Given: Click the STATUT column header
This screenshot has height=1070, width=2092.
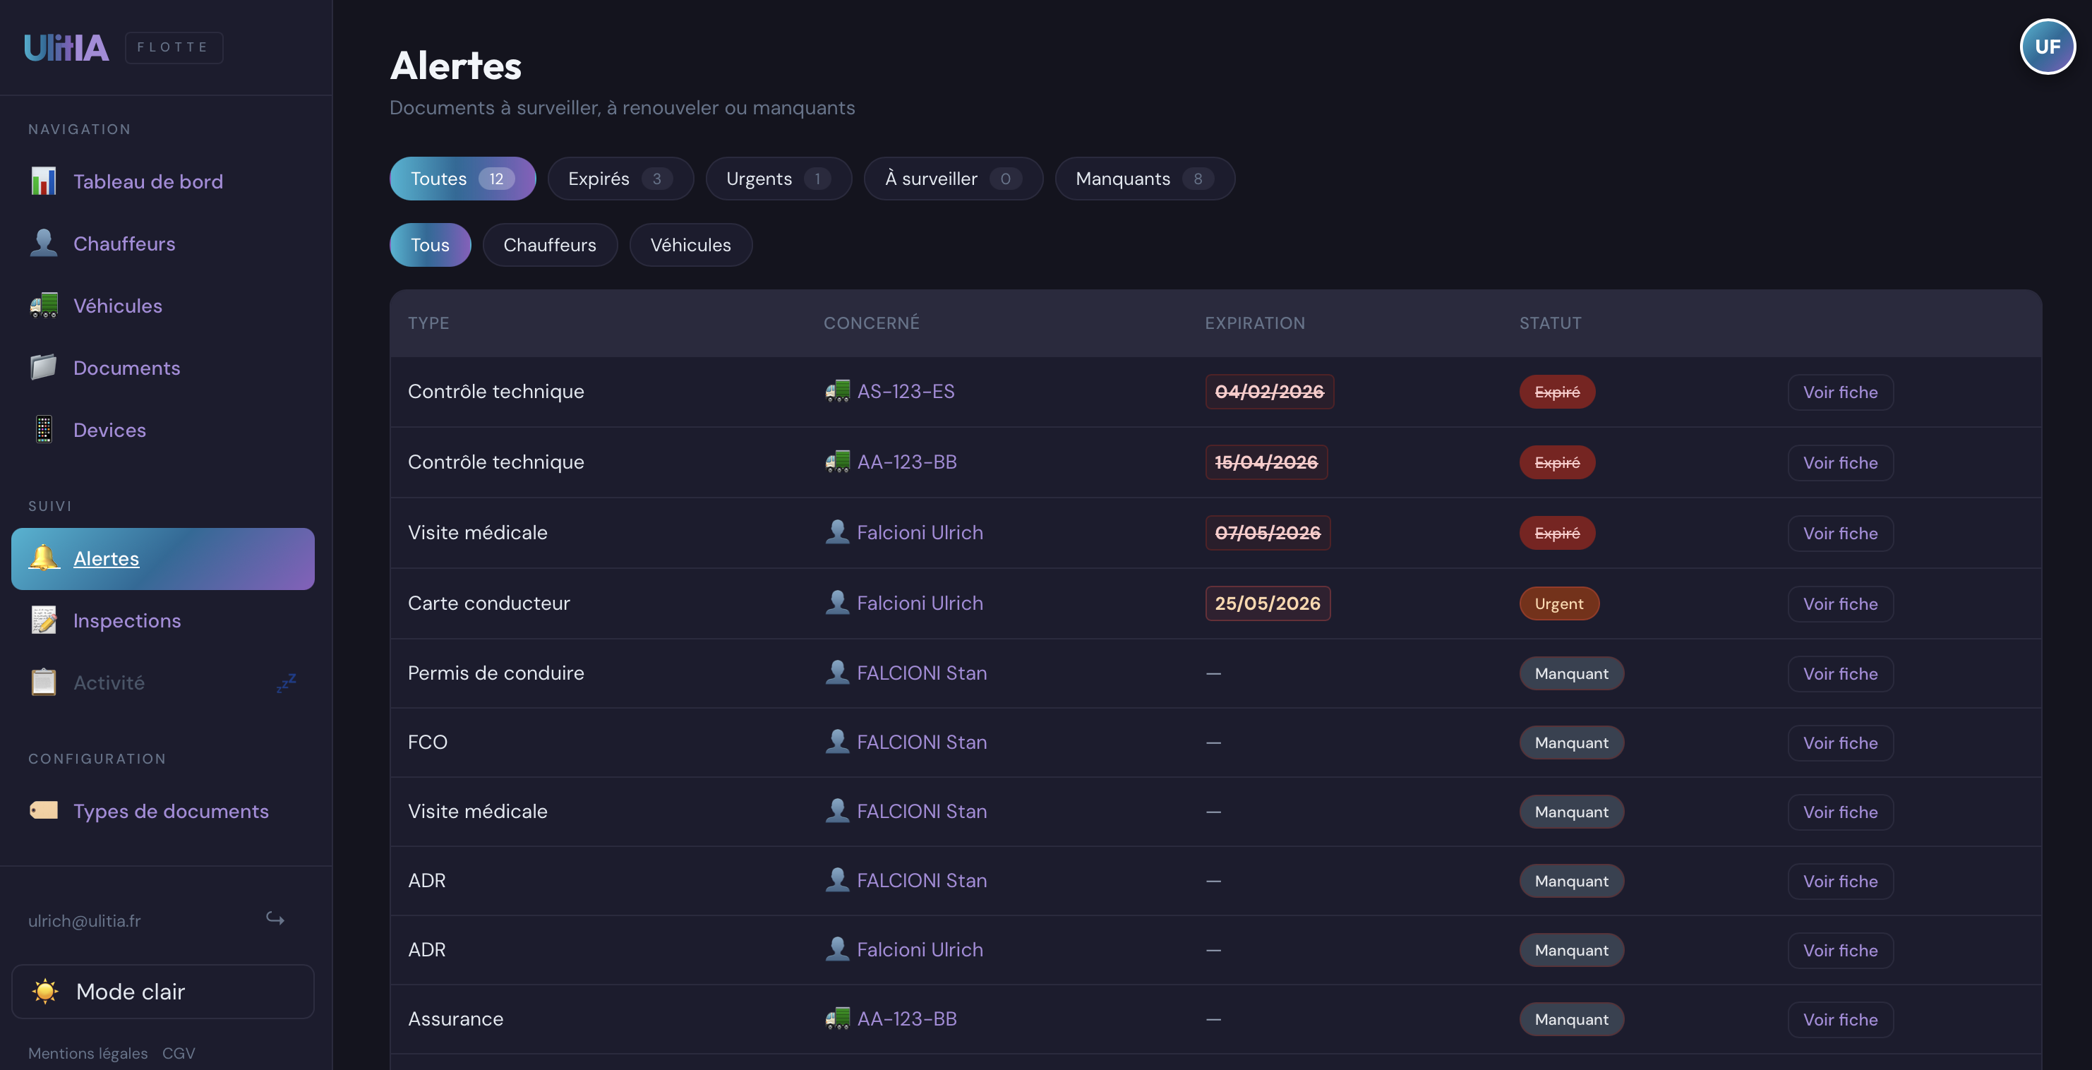Looking at the screenshot, I should pos(1551,323).
